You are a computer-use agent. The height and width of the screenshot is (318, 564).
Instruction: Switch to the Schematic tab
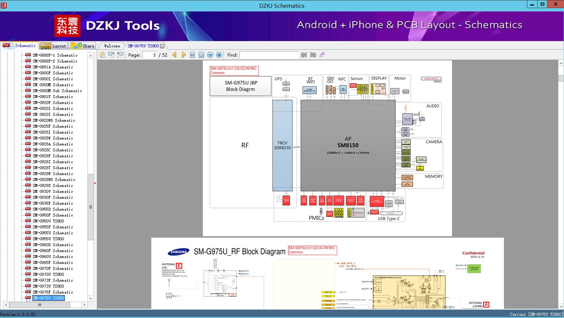click(x=19, y=46)
